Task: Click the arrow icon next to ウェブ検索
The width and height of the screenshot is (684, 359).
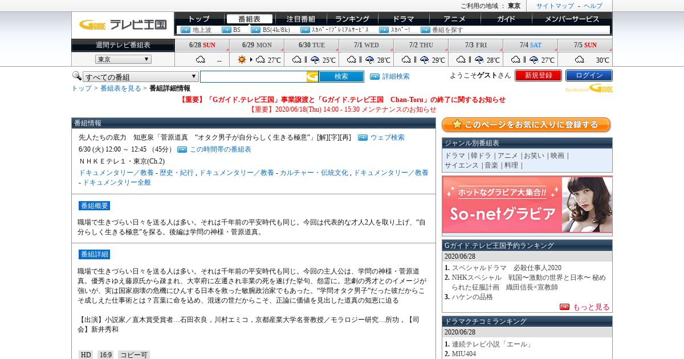Action: click(363, 137)
